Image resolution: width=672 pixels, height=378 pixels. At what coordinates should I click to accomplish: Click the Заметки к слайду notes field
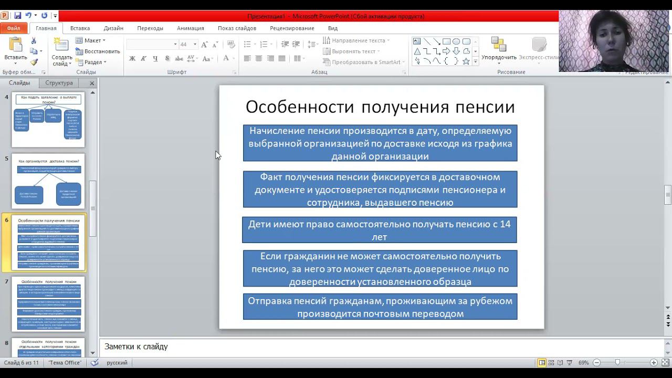point(381,347)
